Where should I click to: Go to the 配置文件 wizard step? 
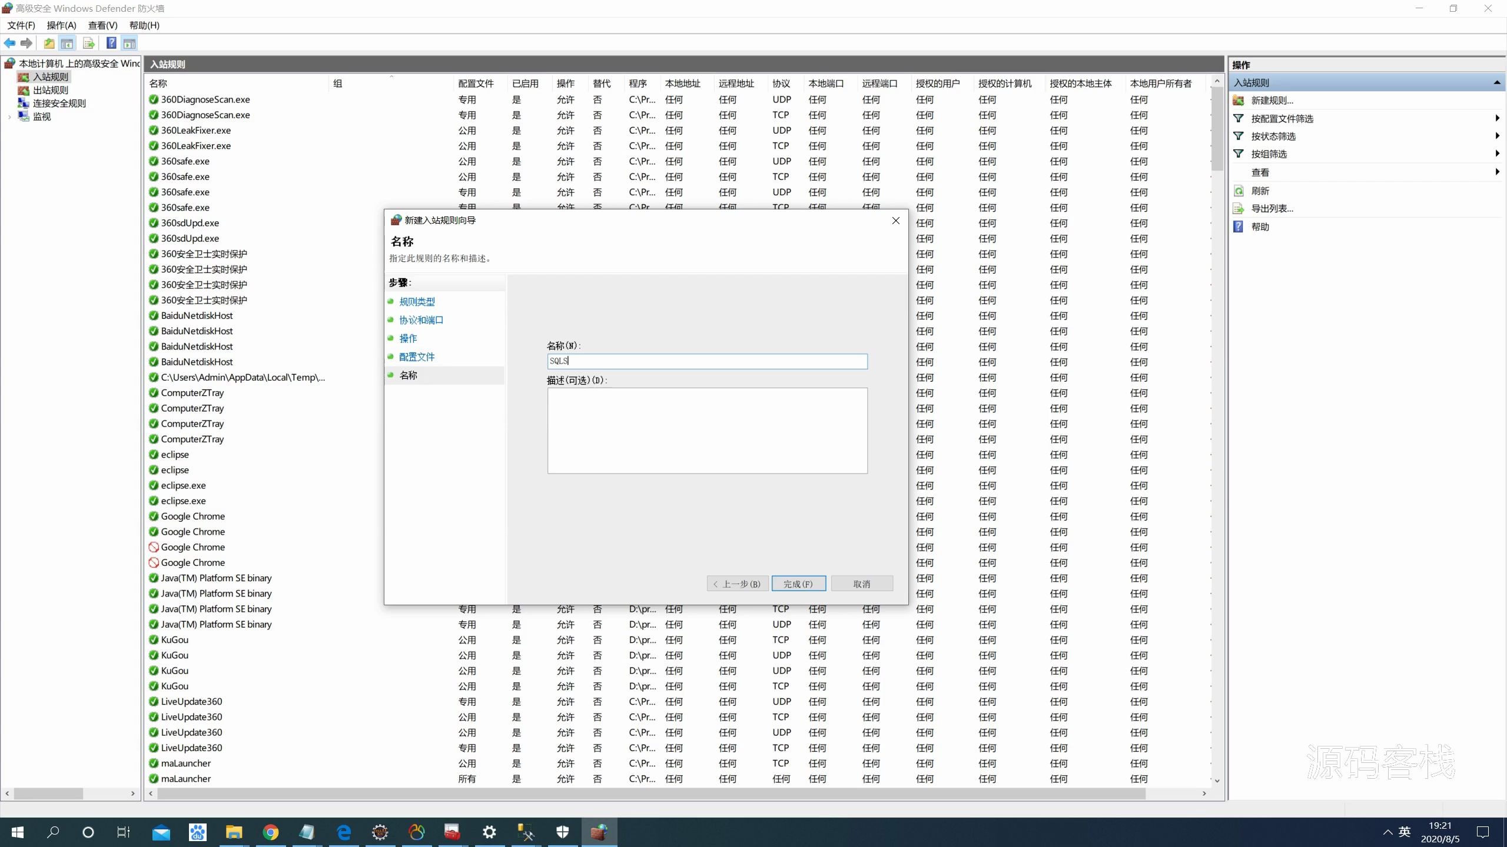(417, 356)
